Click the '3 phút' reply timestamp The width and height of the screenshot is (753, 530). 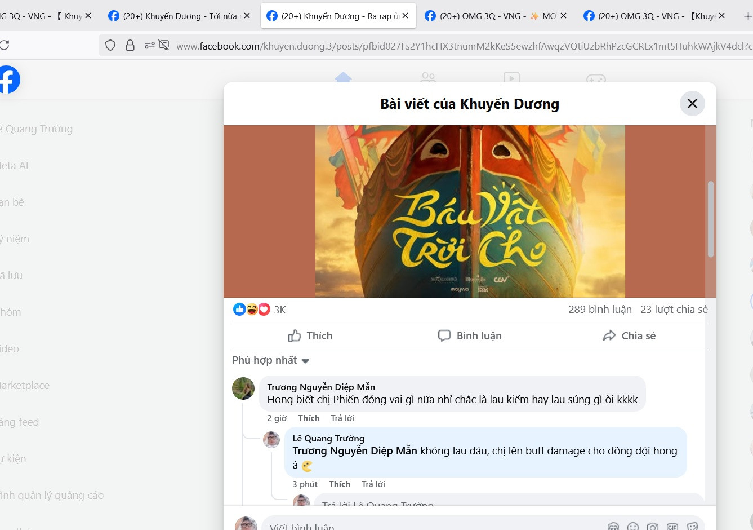pyautogui.click(x=305, y=484)
